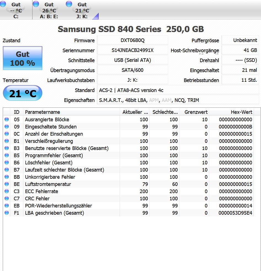The height and width of the screenshot is (271, 261).
Task: Click the current value 79 for Luftstromtemperatur
Action: click(145, 184)
